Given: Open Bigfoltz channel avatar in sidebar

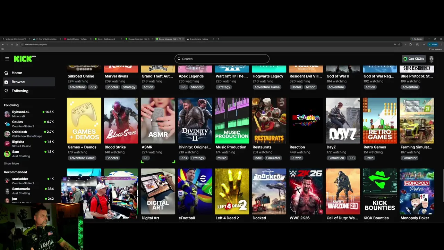Looking at the screenshot, I should point(7,144).
